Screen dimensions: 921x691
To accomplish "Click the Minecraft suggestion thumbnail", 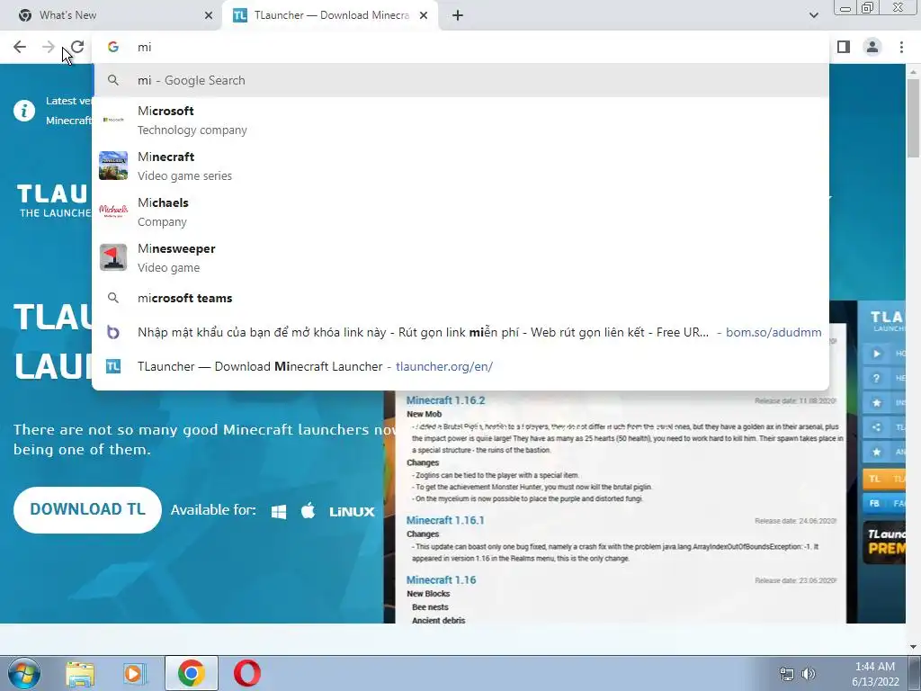I will pyautogui.click(x=113, y=166).
